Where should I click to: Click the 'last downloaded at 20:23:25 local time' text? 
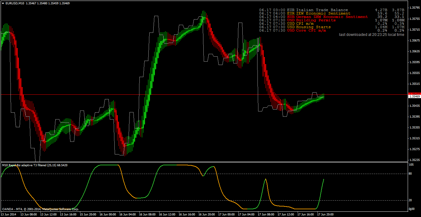372,35
